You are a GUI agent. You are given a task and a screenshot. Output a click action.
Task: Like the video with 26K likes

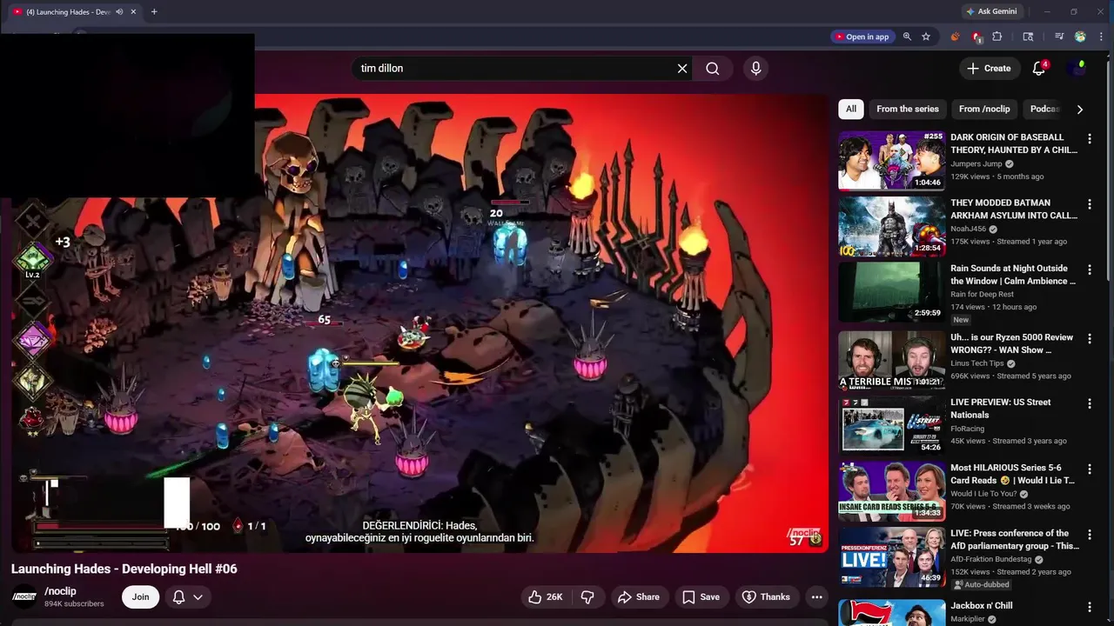(546, 597)
